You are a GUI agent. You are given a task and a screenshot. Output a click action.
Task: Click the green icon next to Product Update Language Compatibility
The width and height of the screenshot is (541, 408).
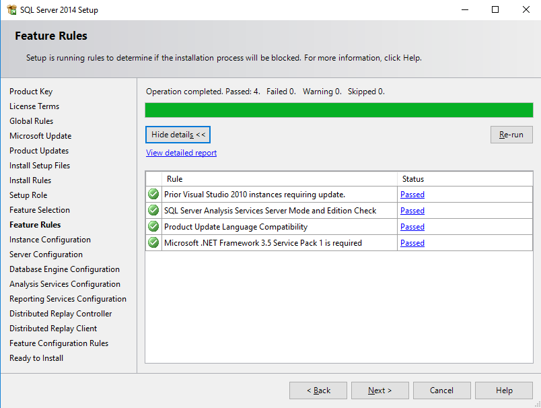[153, 226]
